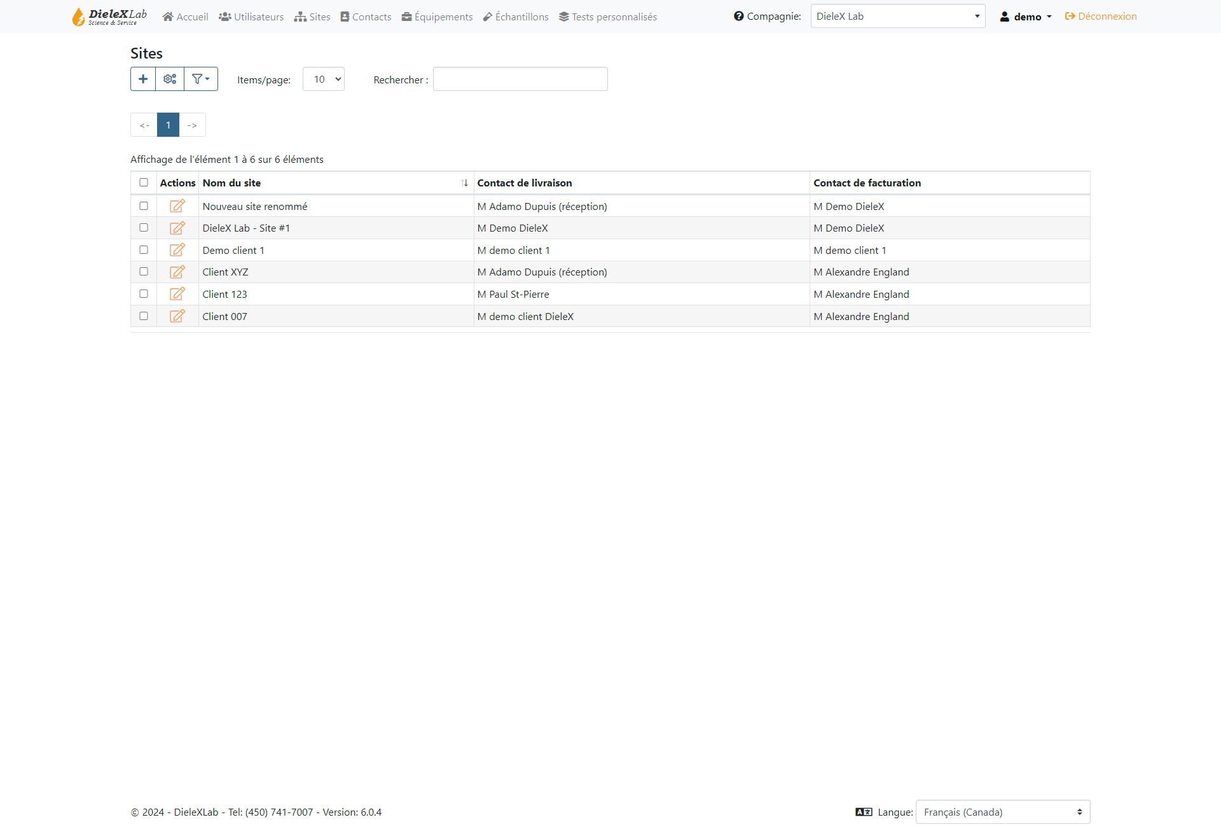Click the Déconnexion link
The width and height of the screenshot is (1221, 829).
coord(1101,17)
